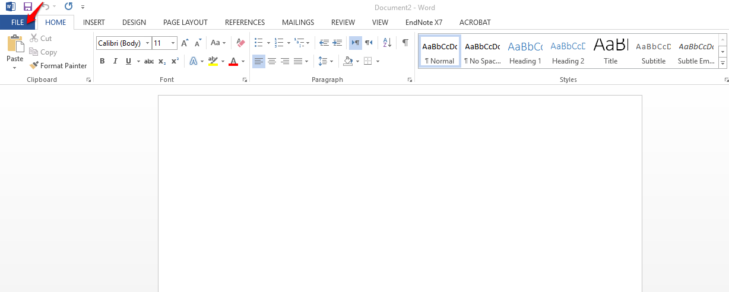
Task: Click the Undo arrow icon
Action: (46, 7)
